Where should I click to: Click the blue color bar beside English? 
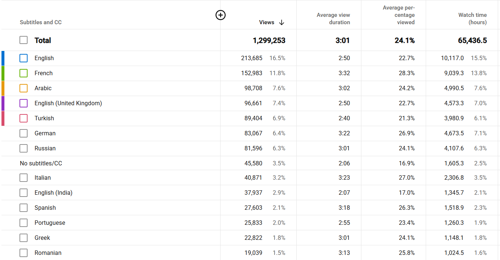click(1, 58)
